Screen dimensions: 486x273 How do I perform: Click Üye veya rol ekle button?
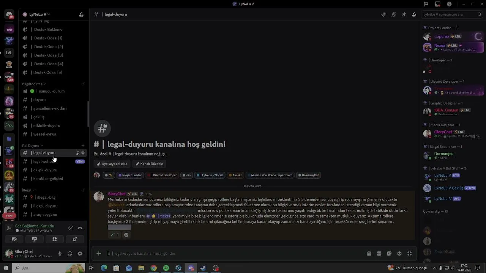[x=112, y=164]
